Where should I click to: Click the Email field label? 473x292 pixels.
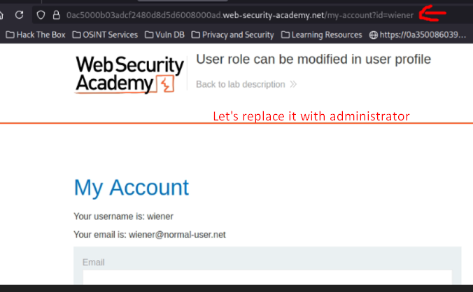(94, 263)
